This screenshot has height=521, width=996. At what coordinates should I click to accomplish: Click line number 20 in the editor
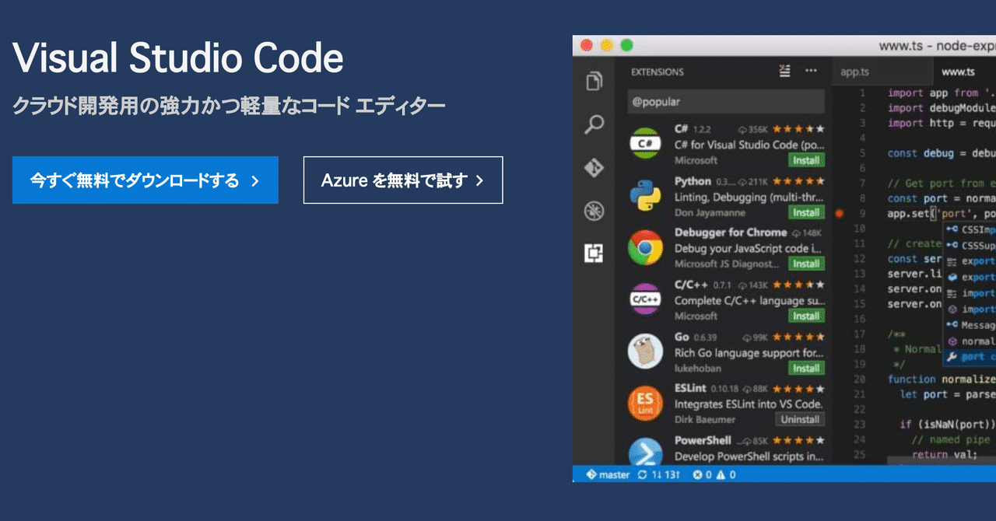[860, 379]
